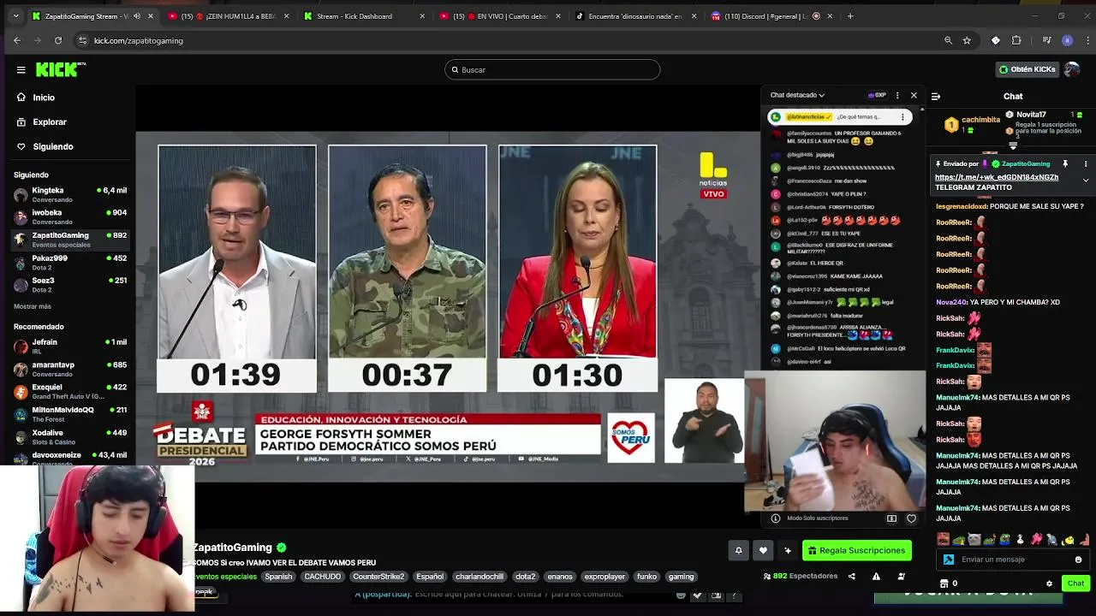
Task: Click ZapatitoGaming name in pinned message
Action: (x=1026, y=163)
